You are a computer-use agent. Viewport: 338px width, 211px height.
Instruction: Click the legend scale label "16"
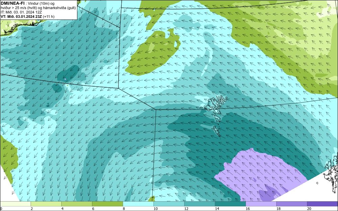(x=248, y=209)
